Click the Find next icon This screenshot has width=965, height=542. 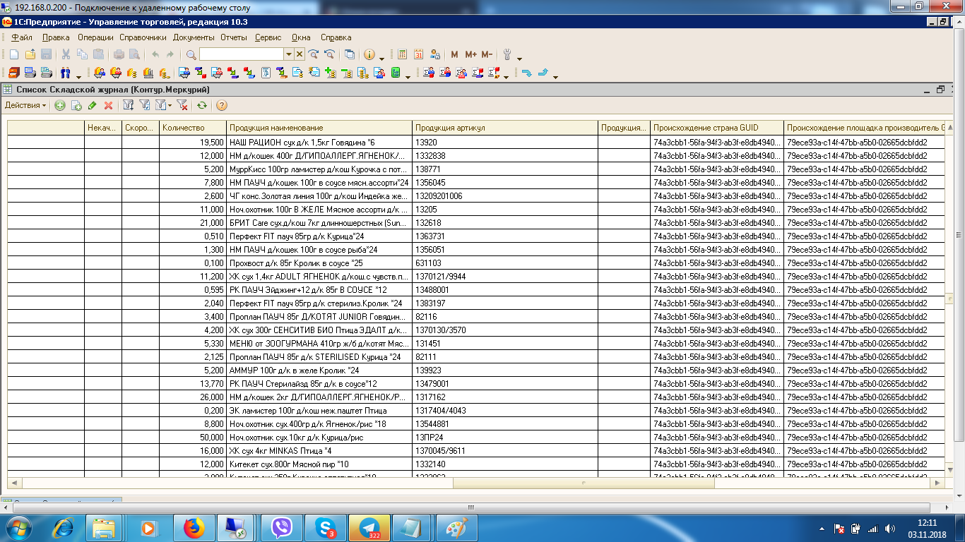click(314, 54)
